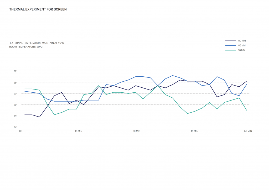Image resolution: width=269 pixels, height=190 pixels.
Task: Select the 30 MIN x-axis marker
Action: pyautogui.click(x=136, y=131)
